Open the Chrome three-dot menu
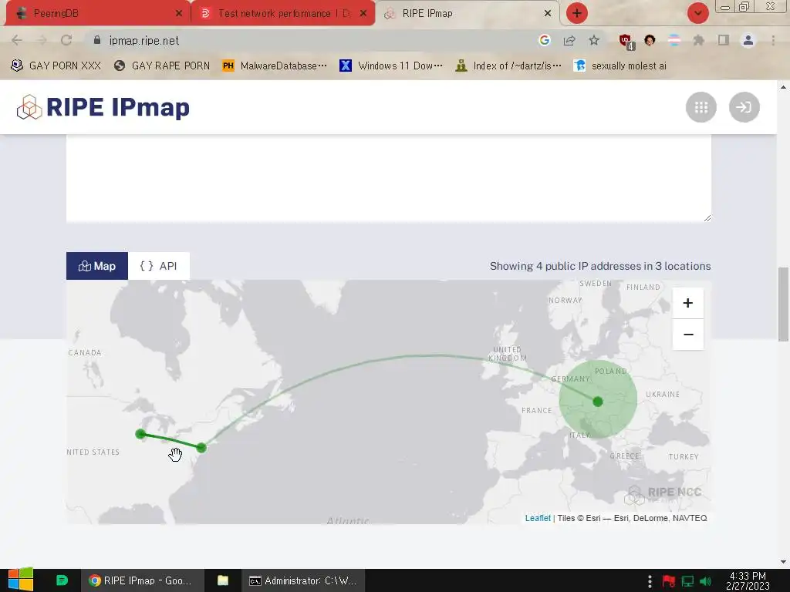Image resolution: width=790 pixels, height=592 pixels. (x=773, y=40)
